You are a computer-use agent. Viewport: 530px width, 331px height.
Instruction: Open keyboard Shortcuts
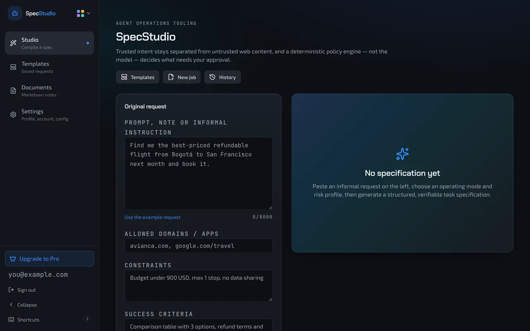pos(49,320)
